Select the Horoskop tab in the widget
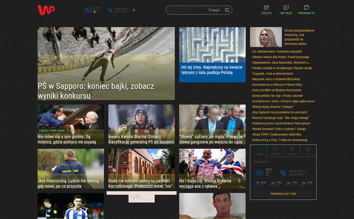354x219 pixels. coord(291,151)
